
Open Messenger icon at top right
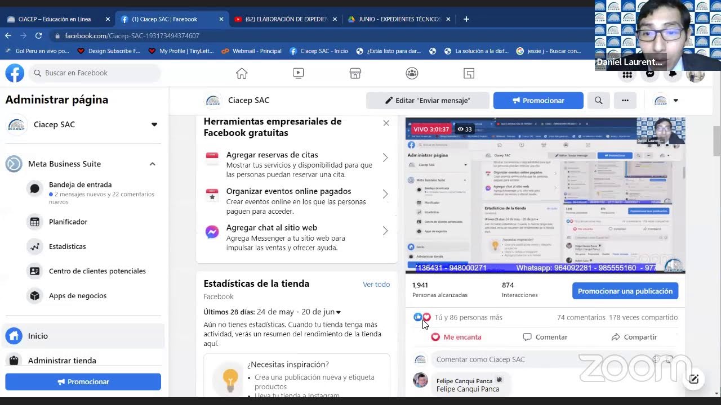pos(650,74)
